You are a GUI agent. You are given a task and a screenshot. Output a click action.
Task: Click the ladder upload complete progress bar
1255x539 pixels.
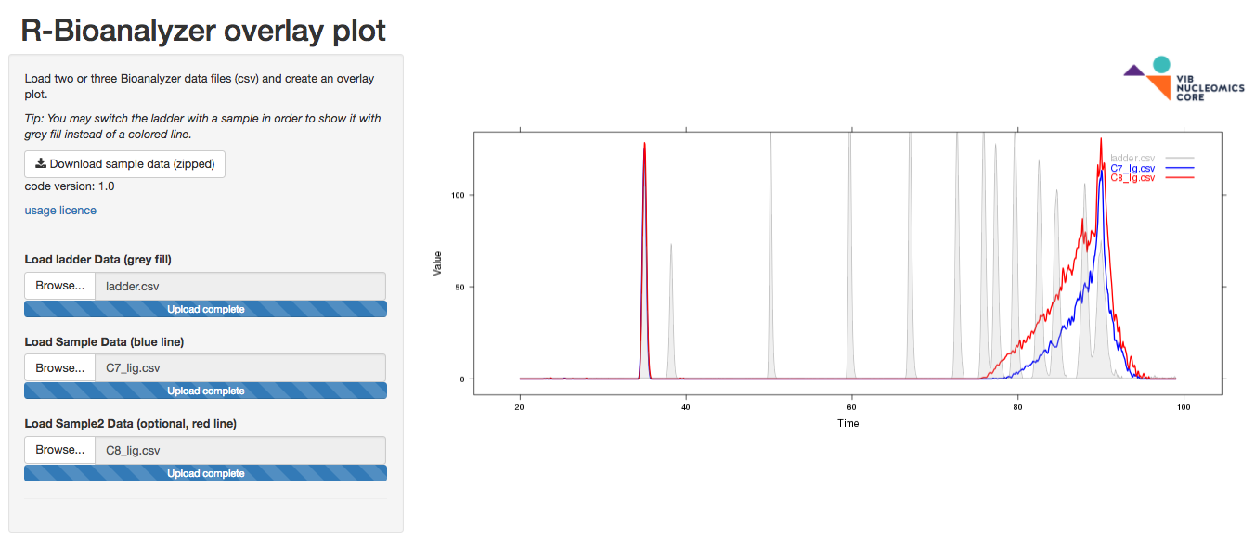coord(206,309)
